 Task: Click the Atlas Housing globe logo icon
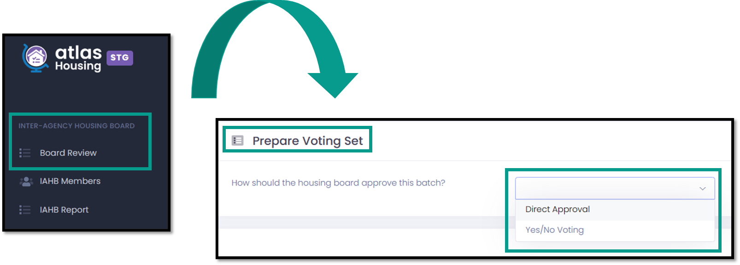35,58
